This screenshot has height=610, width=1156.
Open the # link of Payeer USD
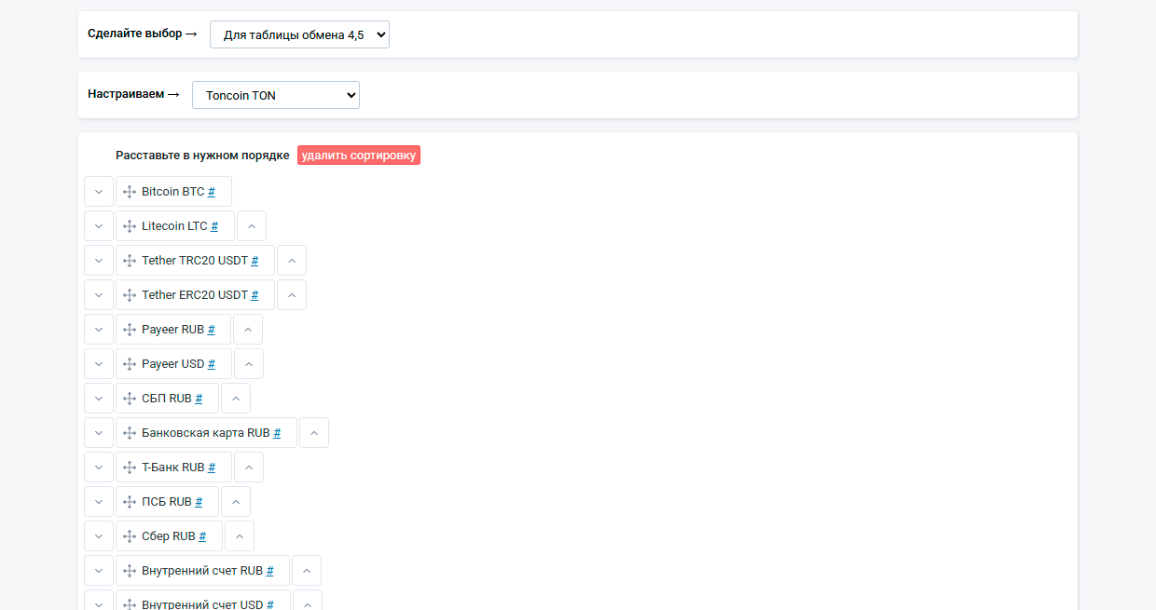click(x=212, y=364)
